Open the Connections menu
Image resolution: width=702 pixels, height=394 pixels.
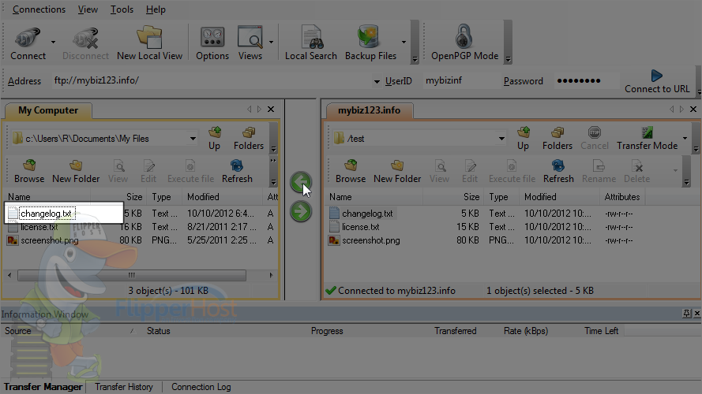click(x=39, y=9)
